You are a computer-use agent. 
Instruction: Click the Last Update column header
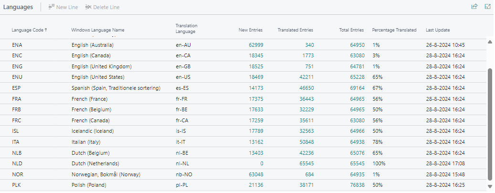coord(438,30)
